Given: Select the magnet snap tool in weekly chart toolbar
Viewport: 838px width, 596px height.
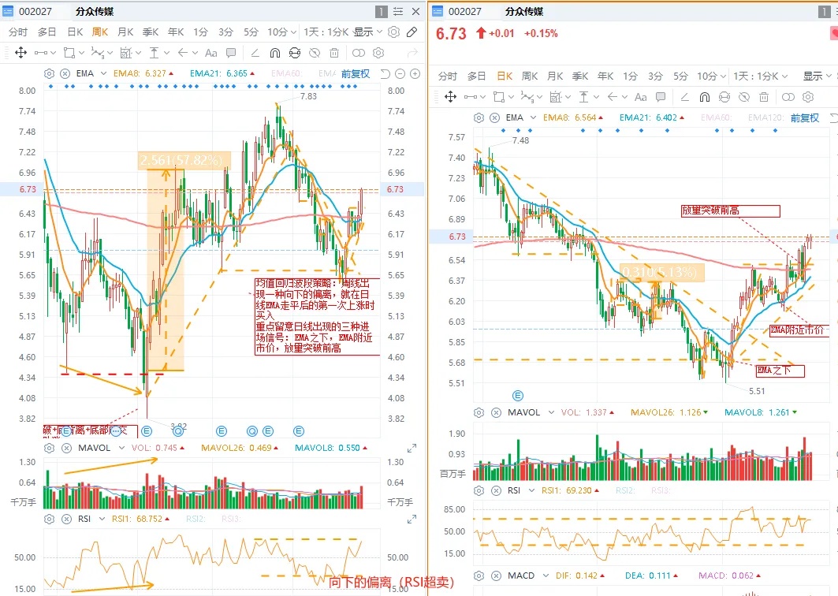Looking at the screenshot, I should (274, 53).
